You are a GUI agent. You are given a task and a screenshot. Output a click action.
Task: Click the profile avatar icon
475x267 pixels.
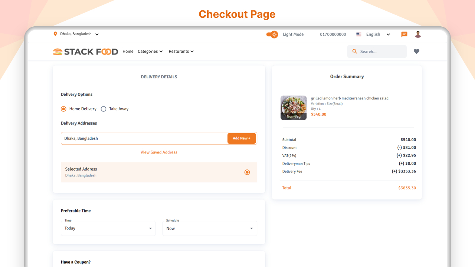[x=418, y=34]
